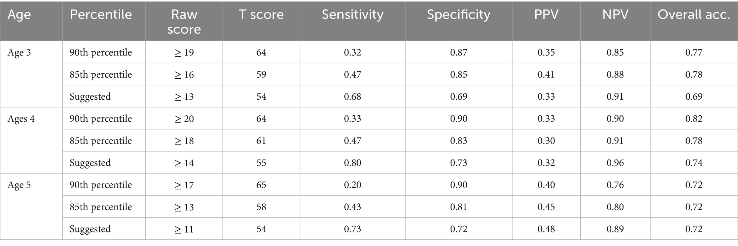This screenshot has height=246, width=738.
Task: Click the Ages 4 overall accuracy 0.82 cell
Action: (693, 119)
